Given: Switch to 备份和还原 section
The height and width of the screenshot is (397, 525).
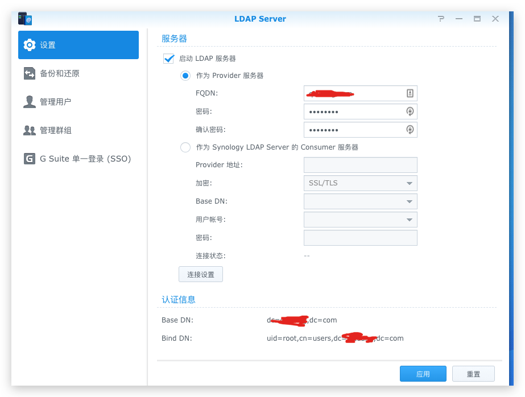Looking at the screenshot, I should pyautogui.click(x=78, y=73).
